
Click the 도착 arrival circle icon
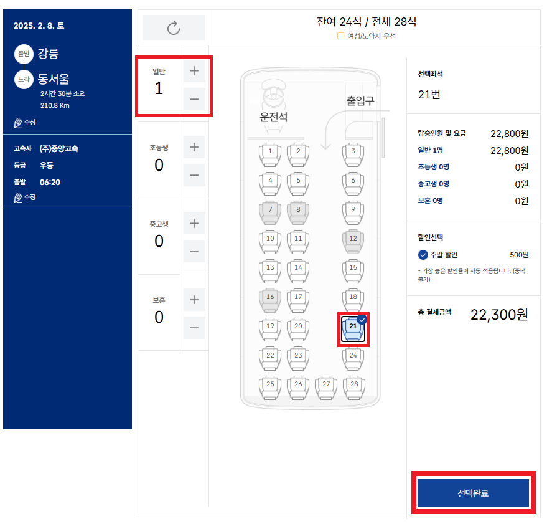pyautogui.click(x=24, y=80)
